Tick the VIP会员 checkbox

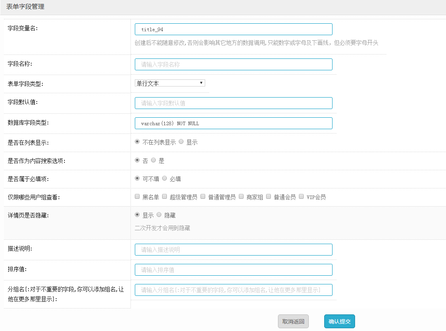[x=301, y=197]
